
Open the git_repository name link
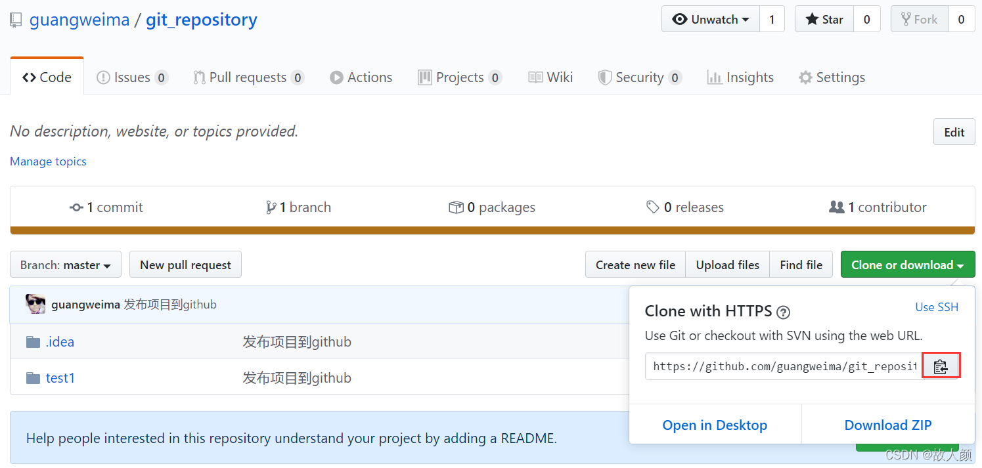pyautogui.click(x=202, y=20)
